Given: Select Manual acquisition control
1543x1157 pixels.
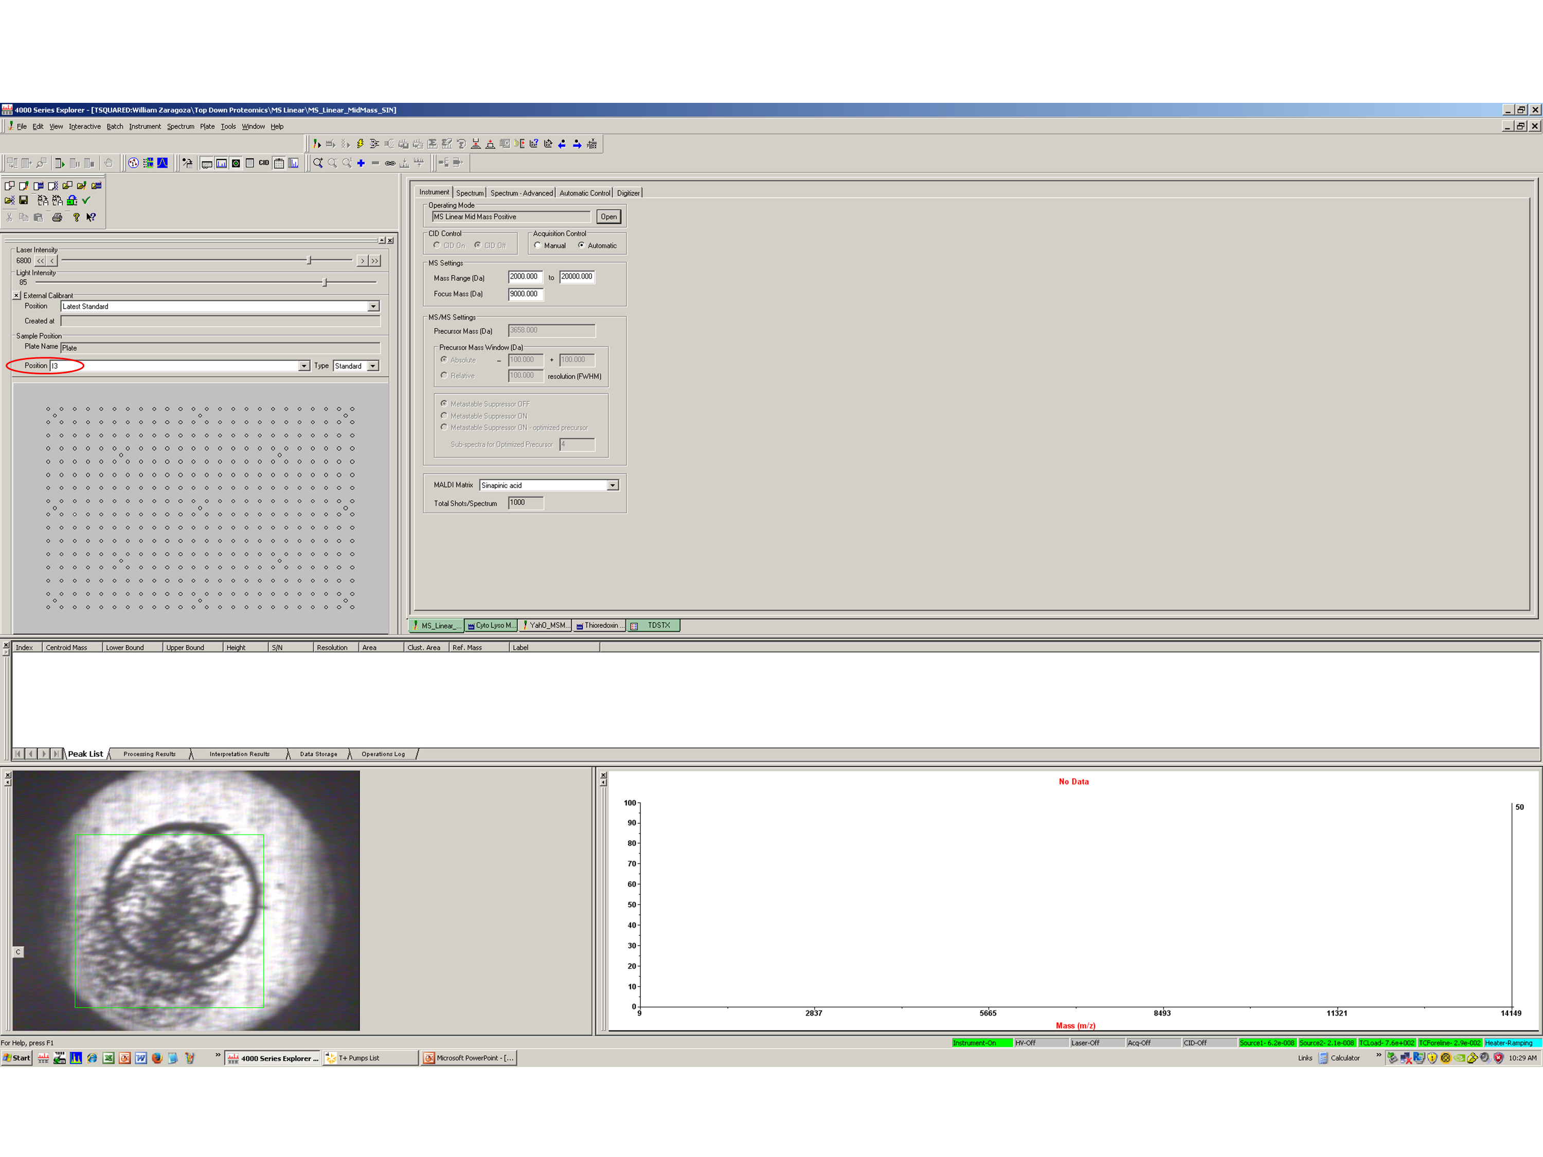Looking at the screenshot, I should pyautogui.click(x=537, y=245).
